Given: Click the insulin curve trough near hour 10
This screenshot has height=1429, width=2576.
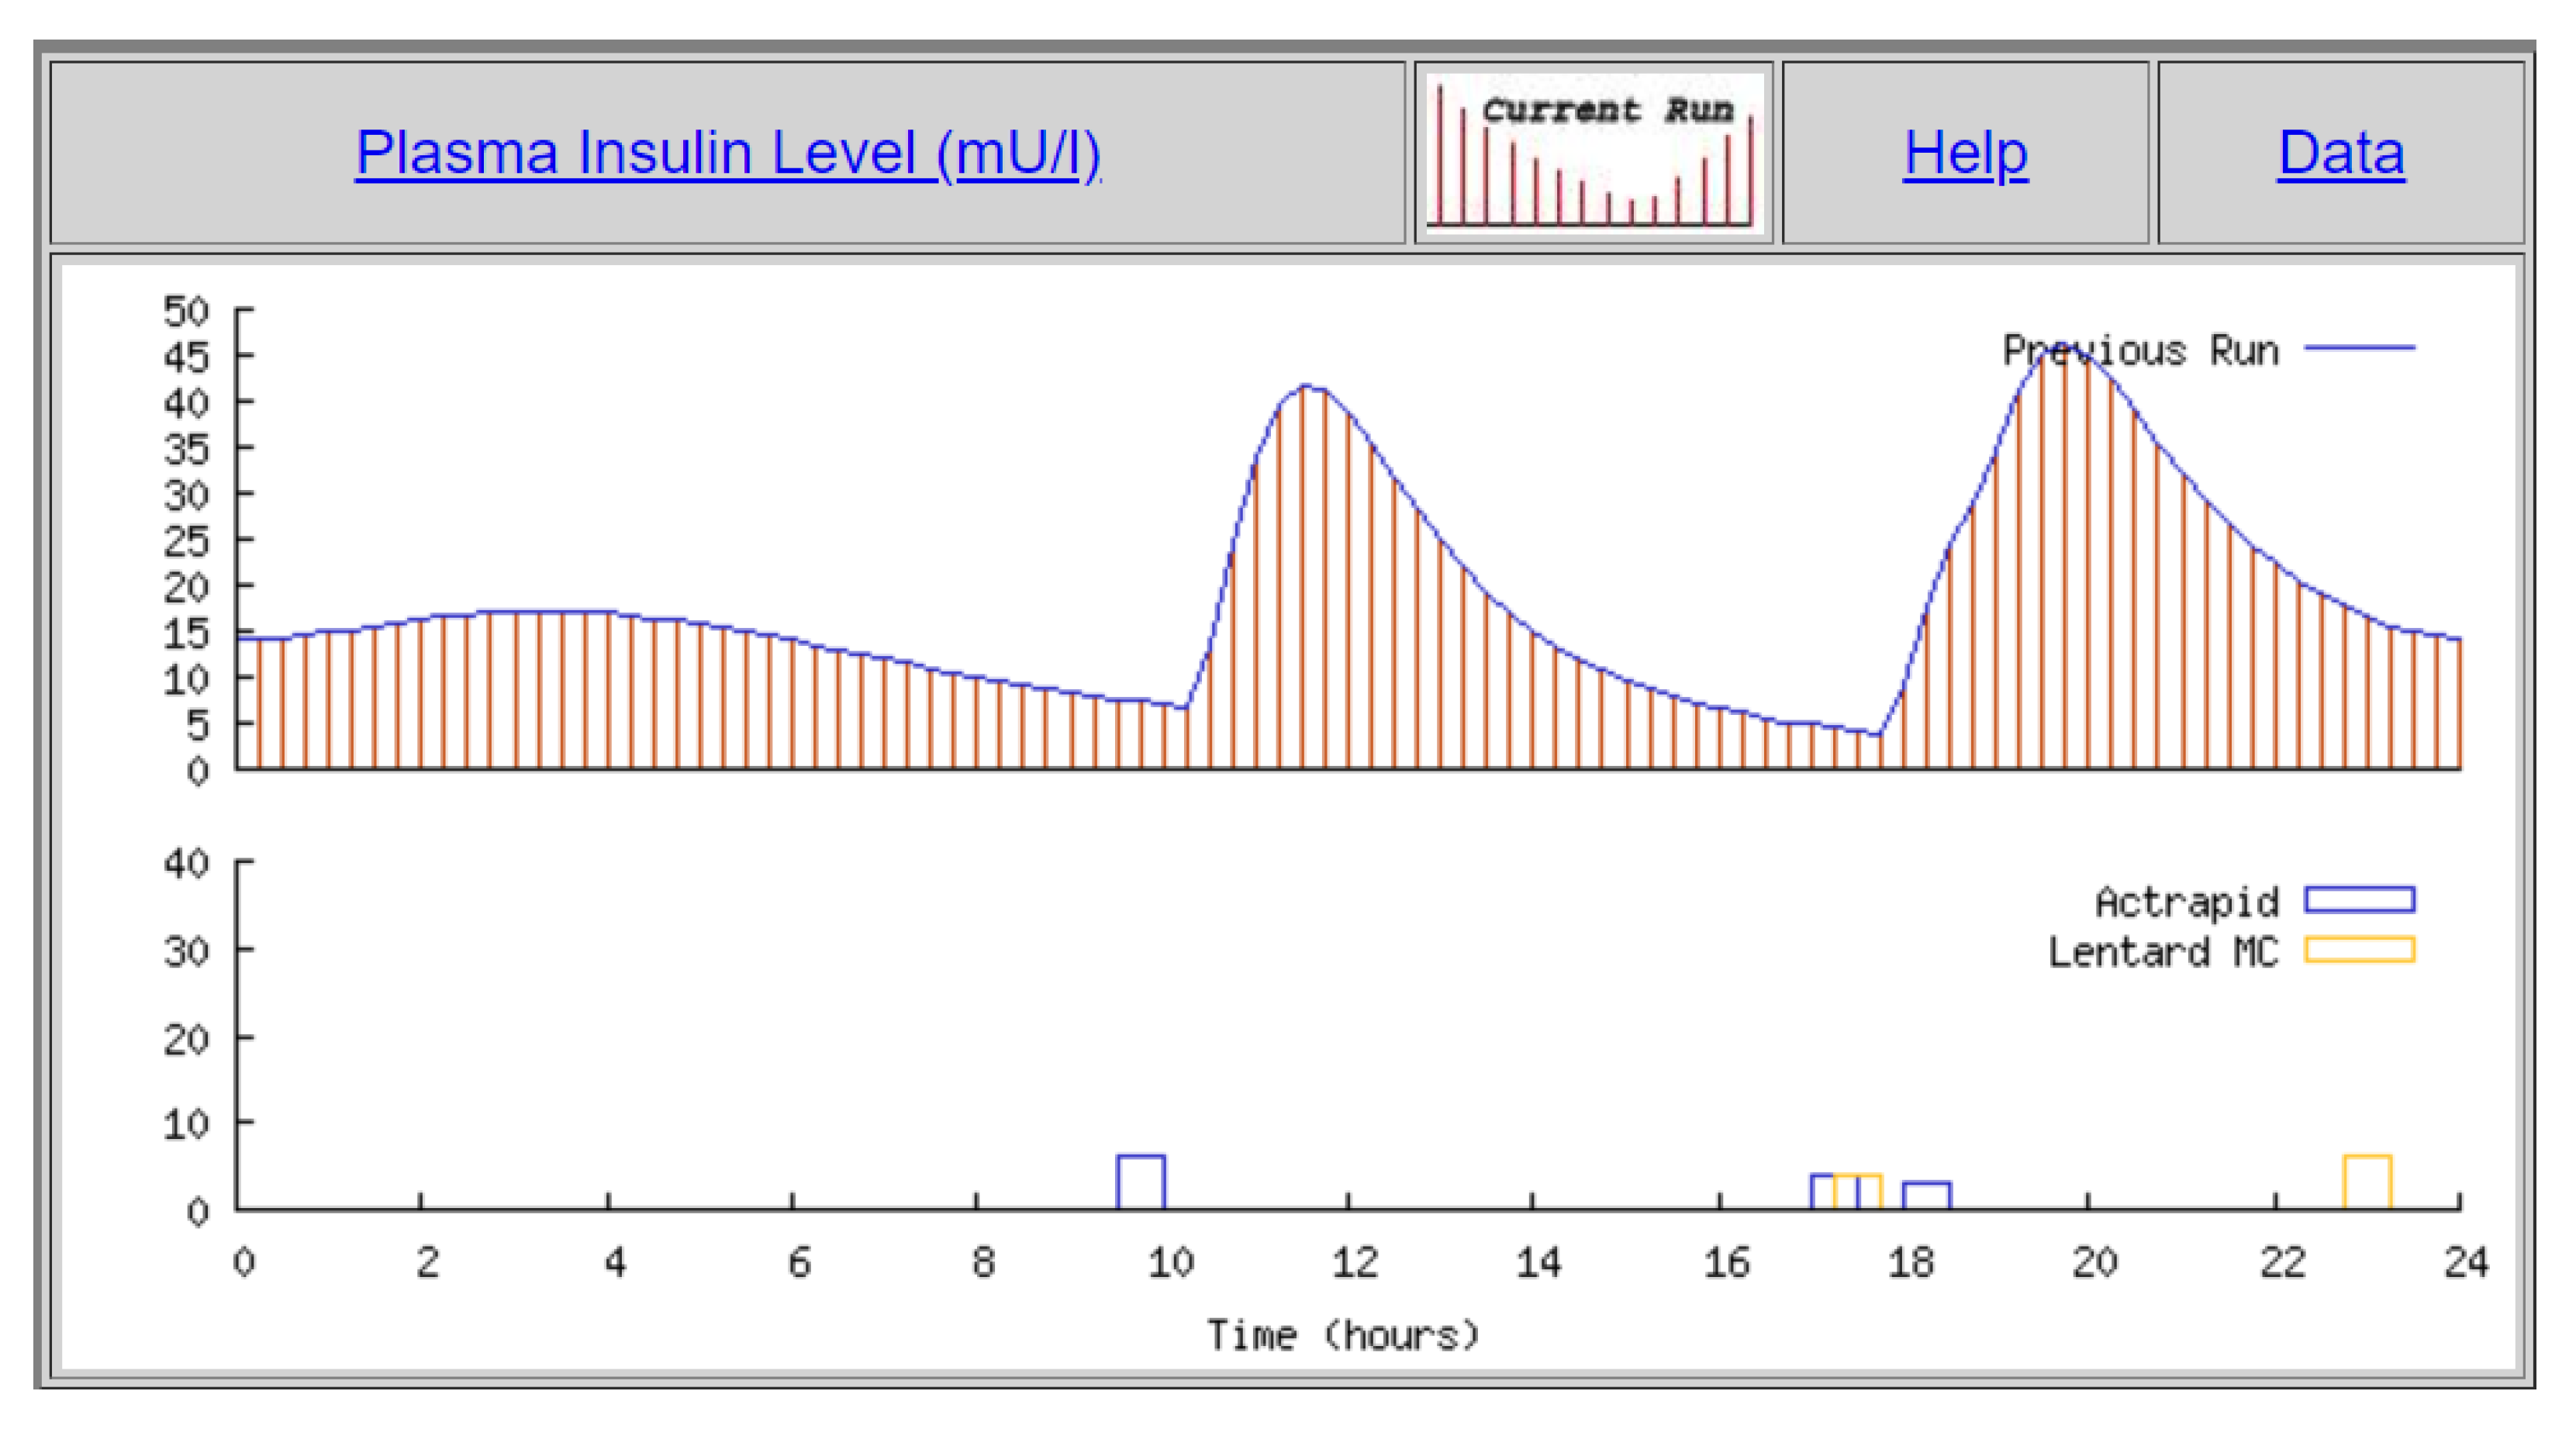Looking at the screenshot, I should tap(1186, 708).
